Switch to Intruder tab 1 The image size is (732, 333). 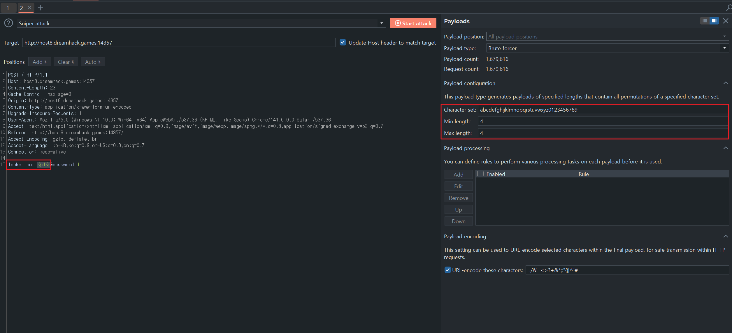tap(8, 8)
